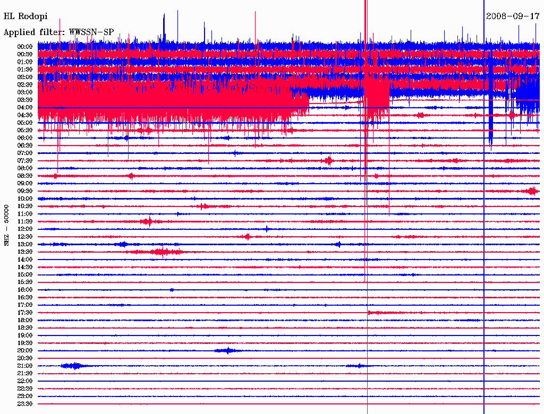Click the 12:00 time label
This screenshot has height=414, width=544.
coord(25,229)
